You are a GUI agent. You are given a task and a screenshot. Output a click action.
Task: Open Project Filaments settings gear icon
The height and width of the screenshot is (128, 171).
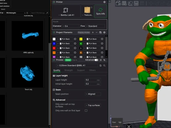point(104,32)
